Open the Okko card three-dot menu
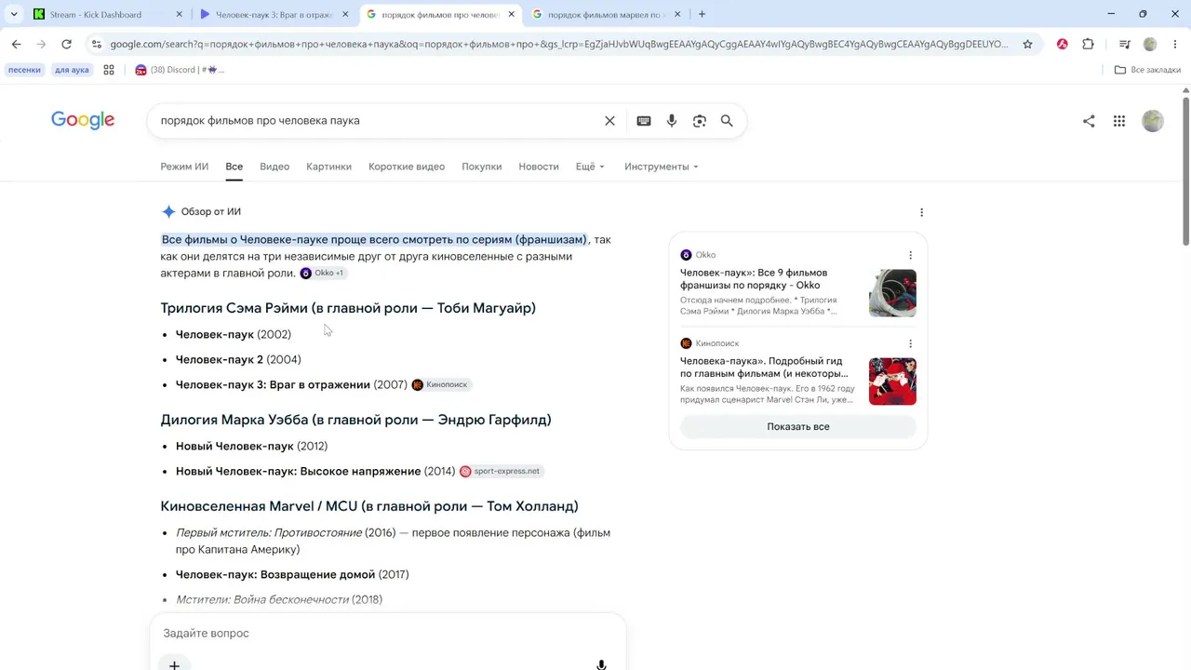 [x=910, y=255]
